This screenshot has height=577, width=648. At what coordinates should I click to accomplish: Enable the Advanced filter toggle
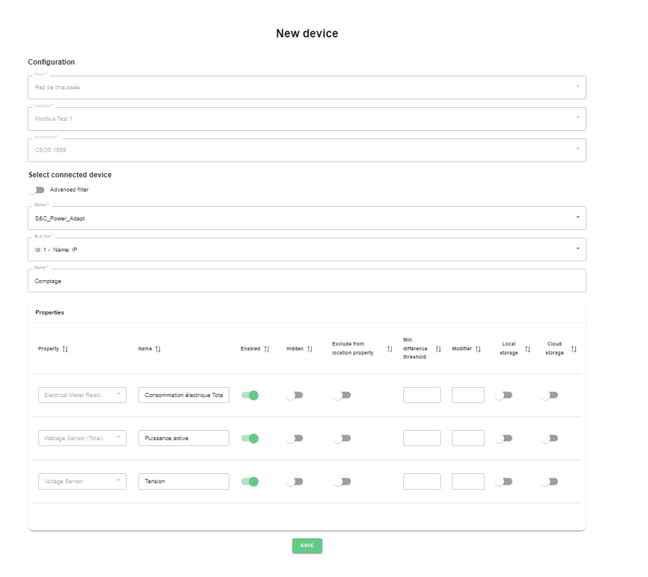click(36, 190)
